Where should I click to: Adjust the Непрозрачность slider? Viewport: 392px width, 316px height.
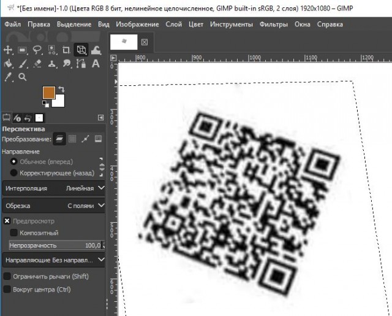(55, 245)
